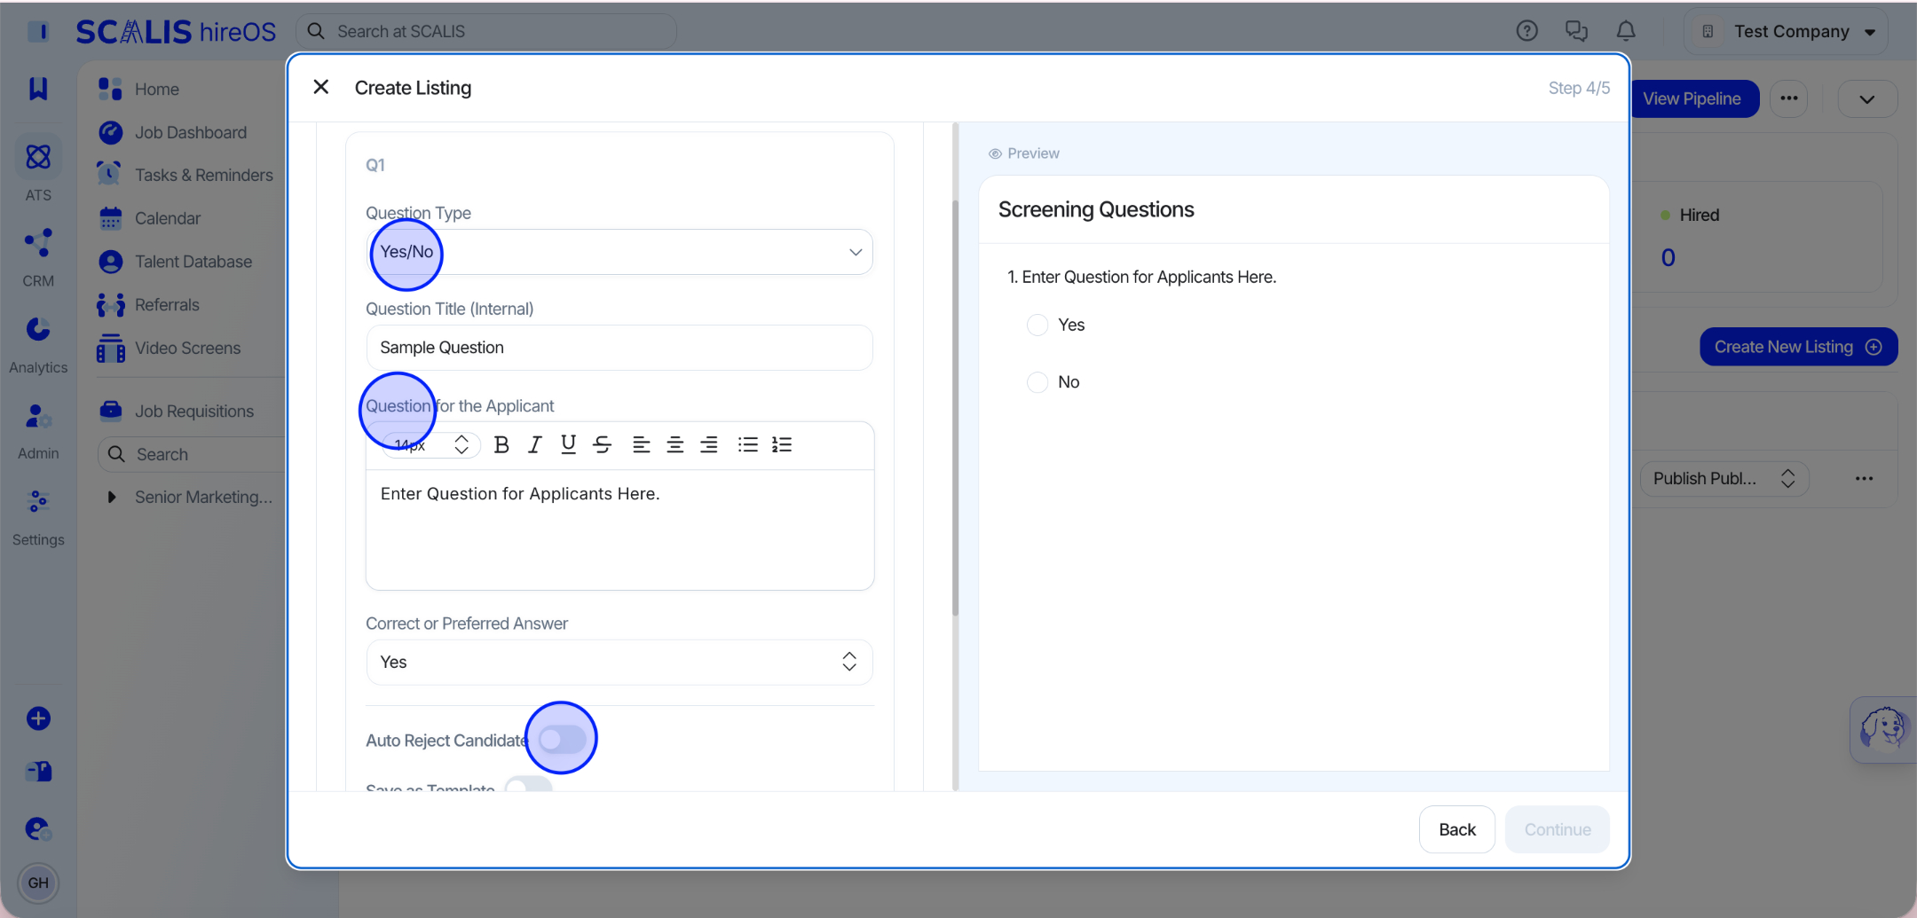The image size is (1917, 918).
Task: Click the View Pipeline button
Action: (x=1692, y=98)
